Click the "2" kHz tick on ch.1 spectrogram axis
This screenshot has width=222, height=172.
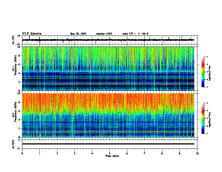click(20, 82)
